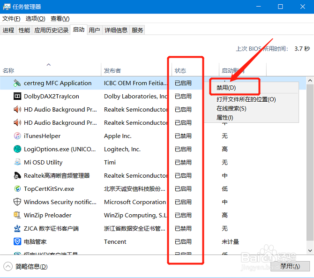Select the WinZip Preloader entry
The width and height of the screenshot is (314, 278).
(47, 215)
